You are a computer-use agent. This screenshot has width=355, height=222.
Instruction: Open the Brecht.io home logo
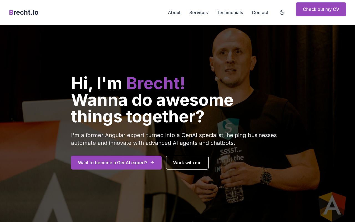[x=24, y=12]
